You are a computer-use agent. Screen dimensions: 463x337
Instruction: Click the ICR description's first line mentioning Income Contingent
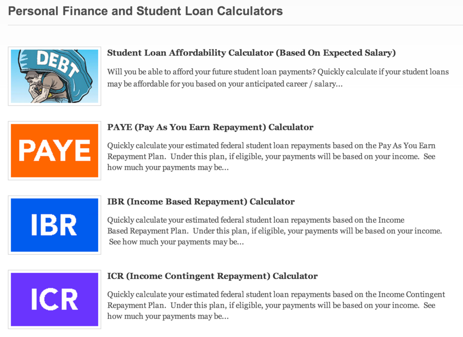[276, 294]
